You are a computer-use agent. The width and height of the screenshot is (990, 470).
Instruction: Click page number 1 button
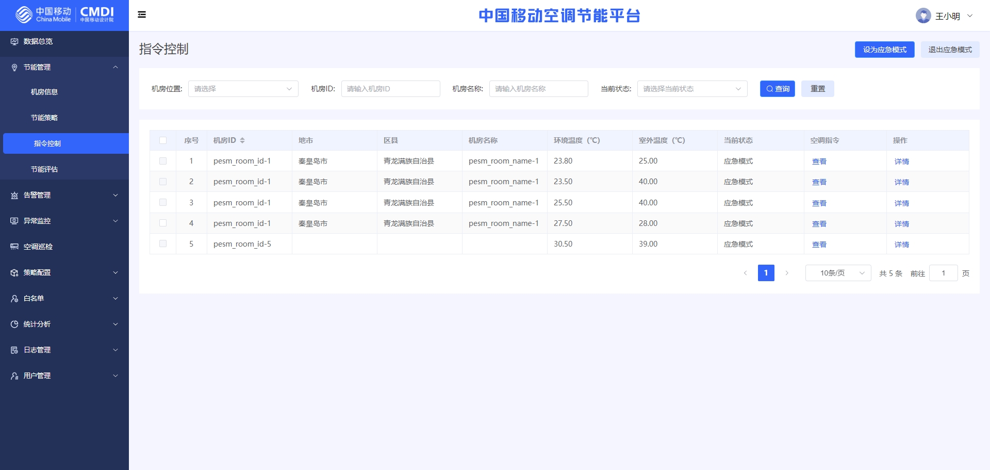coord(766,273)
